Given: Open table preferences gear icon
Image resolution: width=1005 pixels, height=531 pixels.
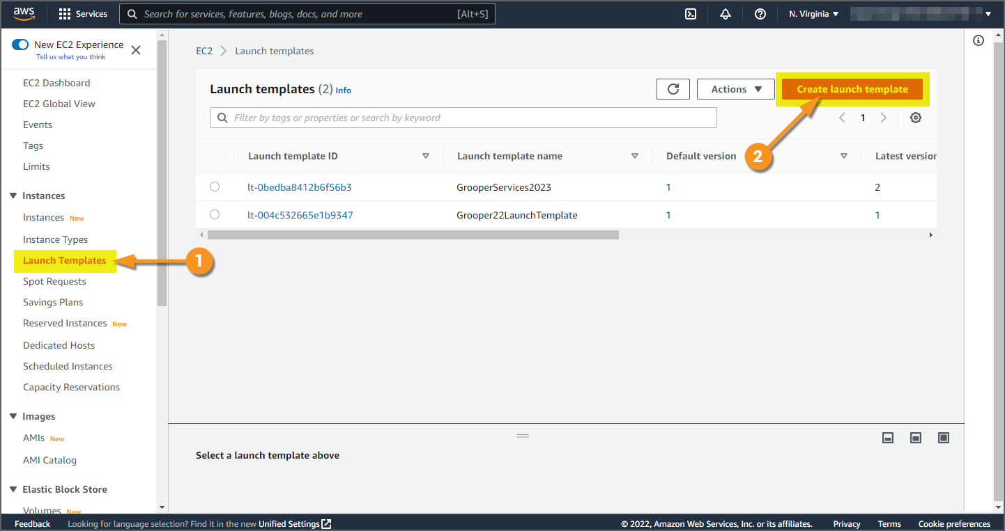Looking at the screenshot, I should (x=916, y=118).
